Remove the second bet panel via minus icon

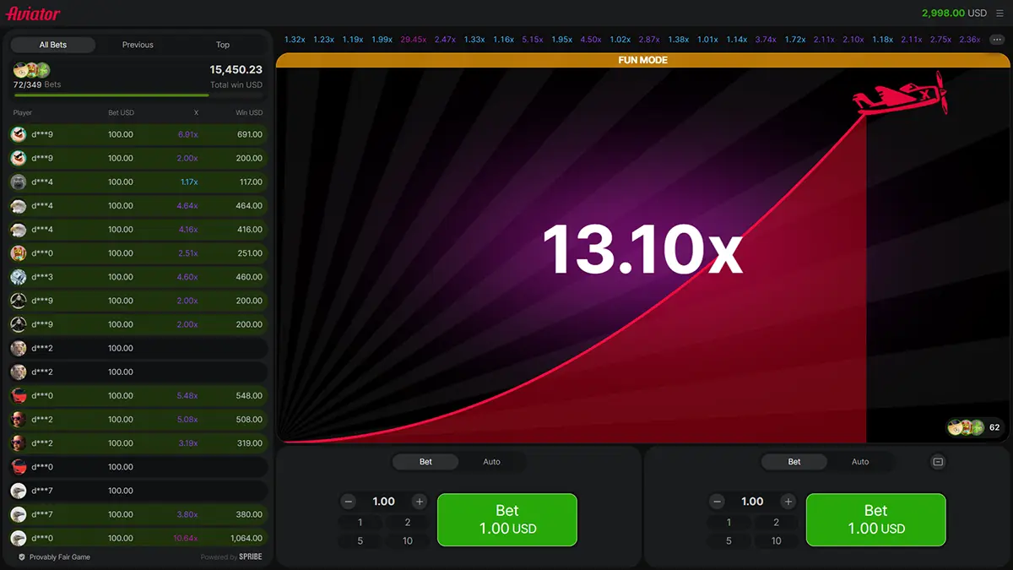[938, 461]
